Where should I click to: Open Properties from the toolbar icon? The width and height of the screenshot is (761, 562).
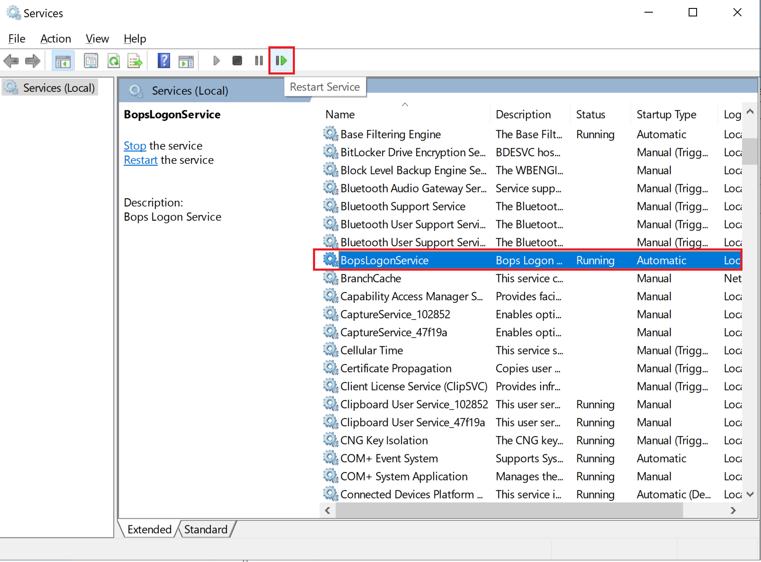click(91, 61)
